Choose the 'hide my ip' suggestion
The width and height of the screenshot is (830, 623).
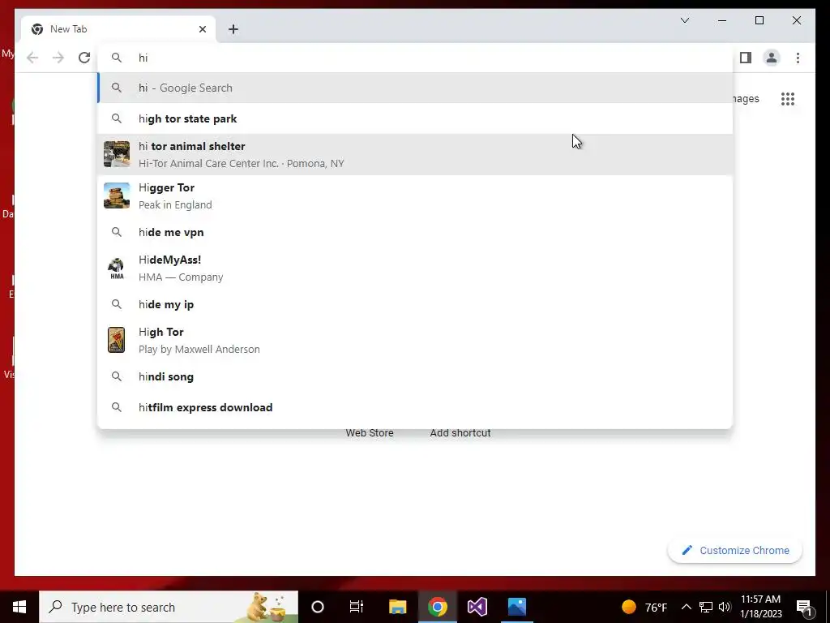tap(416, 305)
